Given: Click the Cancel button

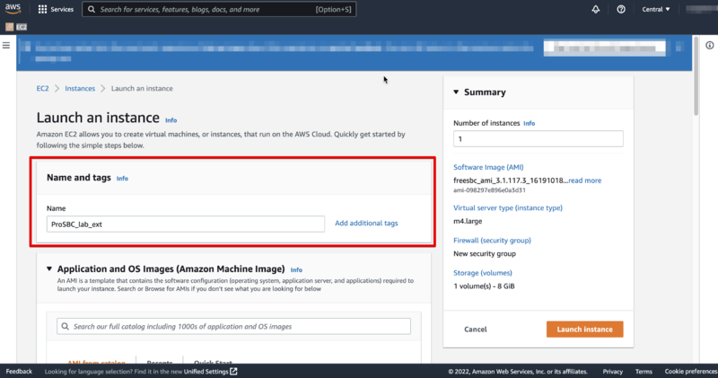Looking at the screenshot, I should pos(476,329).
